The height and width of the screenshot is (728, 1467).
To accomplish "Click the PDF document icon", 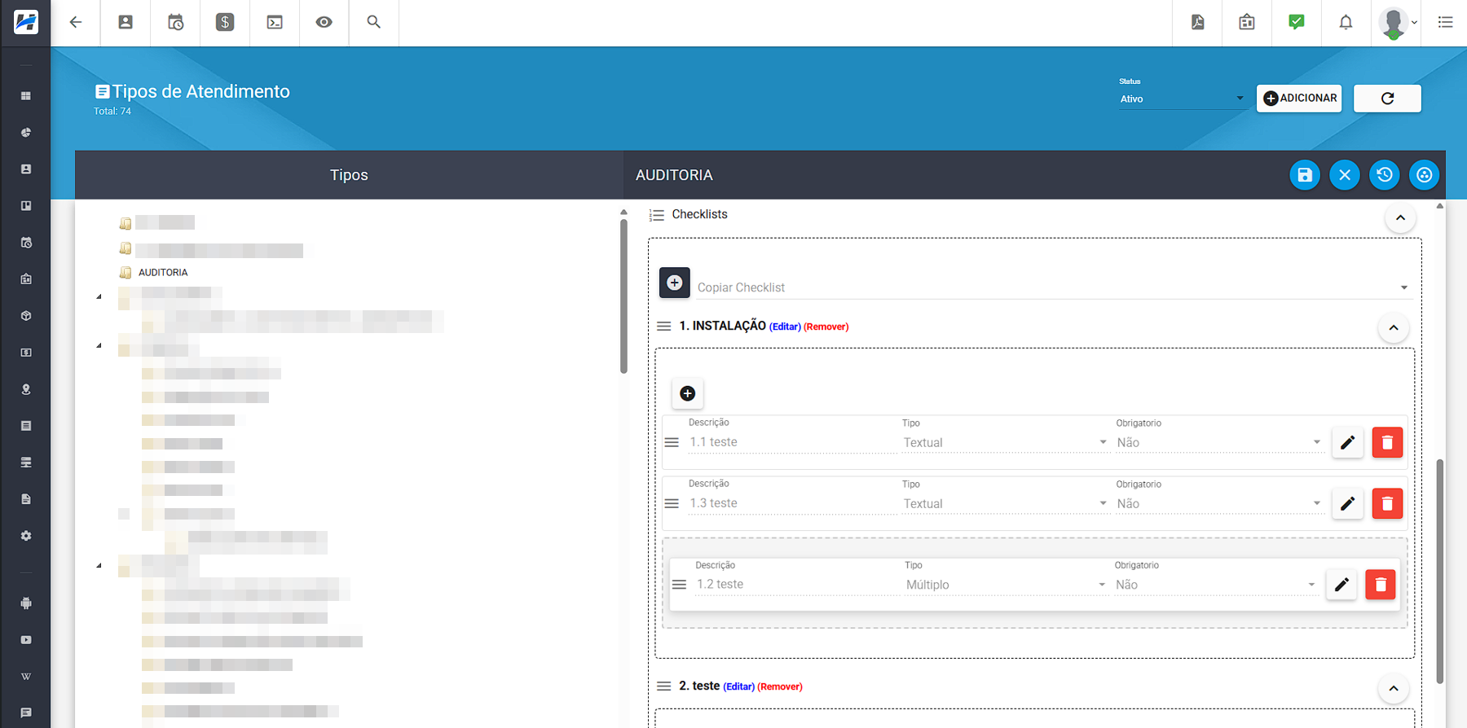I will point(1197,22).
